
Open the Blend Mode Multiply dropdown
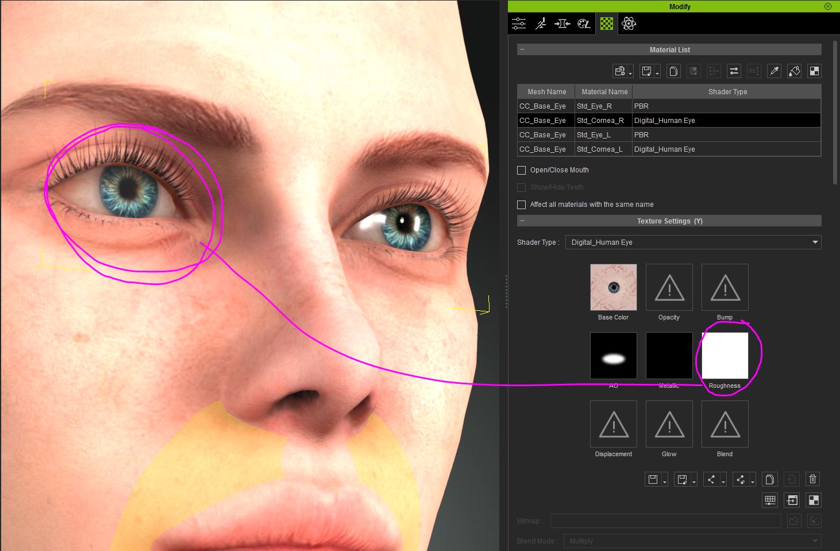pyautogui.click(x=692, y=541)
